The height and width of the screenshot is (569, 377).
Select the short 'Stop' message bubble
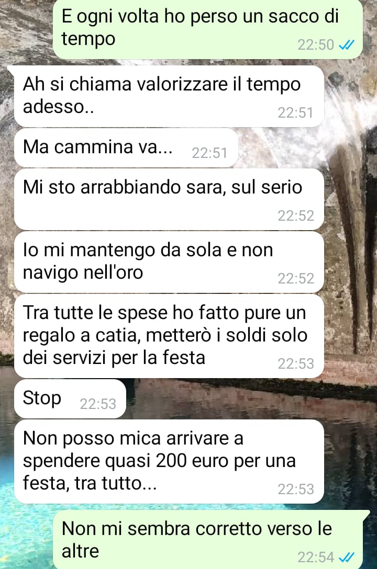pos(70,399)
